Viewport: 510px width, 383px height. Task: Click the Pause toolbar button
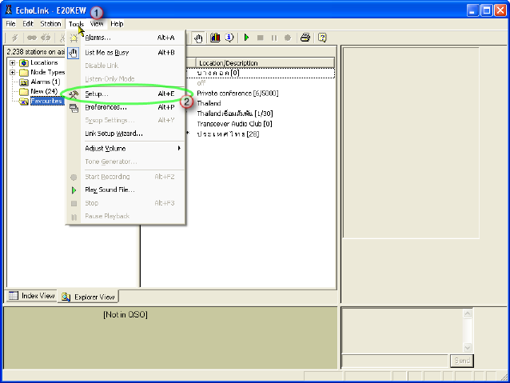(x=274, y=38)
